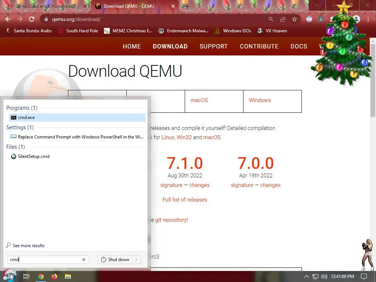Open the DOCS navigation item
The height and width of the screenshot is (282, 376).
299,46
